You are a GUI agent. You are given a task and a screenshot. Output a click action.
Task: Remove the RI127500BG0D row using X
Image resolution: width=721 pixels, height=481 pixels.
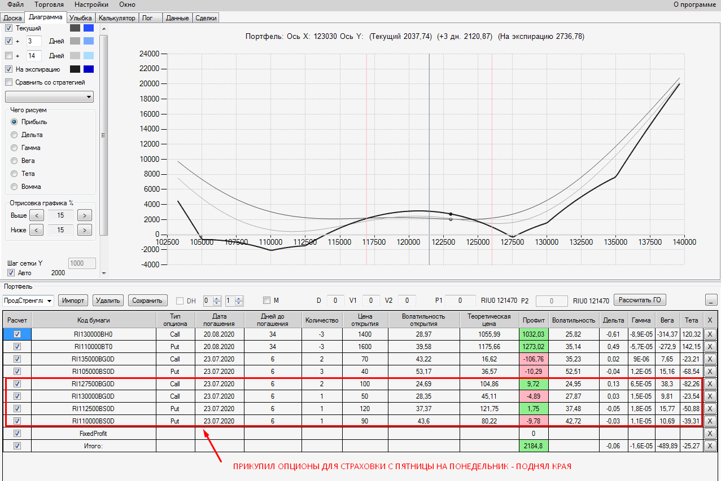(710, 384)
